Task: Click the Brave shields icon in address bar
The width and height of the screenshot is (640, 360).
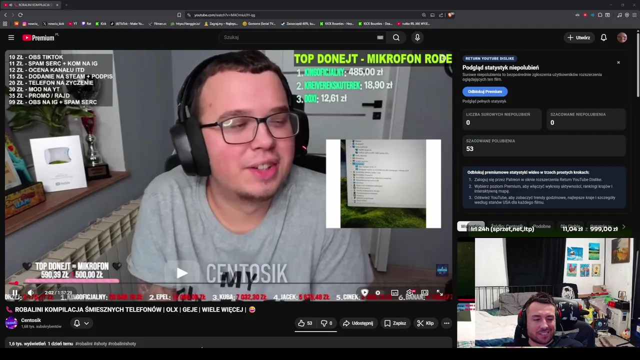Action: 451,15
